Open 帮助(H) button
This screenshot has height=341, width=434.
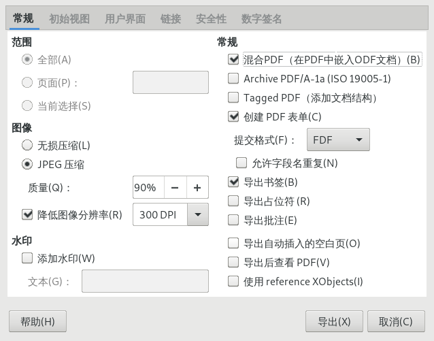37,321
